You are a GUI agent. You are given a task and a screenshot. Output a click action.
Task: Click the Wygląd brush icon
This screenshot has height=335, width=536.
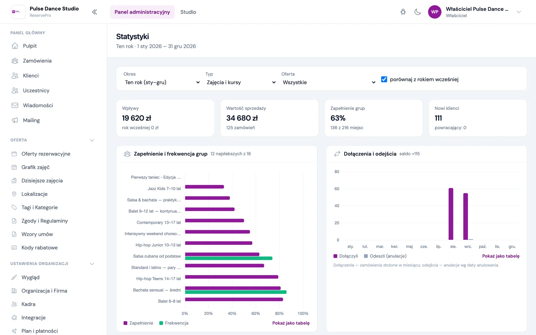(x=14, y=277)
